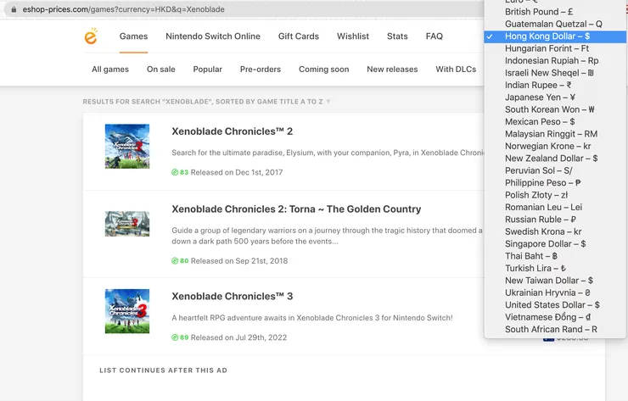Image resolution: width=628 pixels, height=401 pixels.
Task: Pick Philippine Peso currency
Action: pyautogui.click(x=555, y=183)
